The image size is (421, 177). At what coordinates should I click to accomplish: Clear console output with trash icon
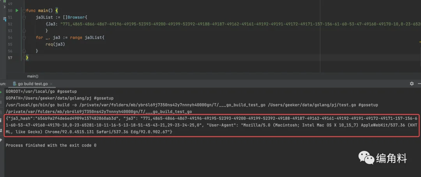coord(0,120)
